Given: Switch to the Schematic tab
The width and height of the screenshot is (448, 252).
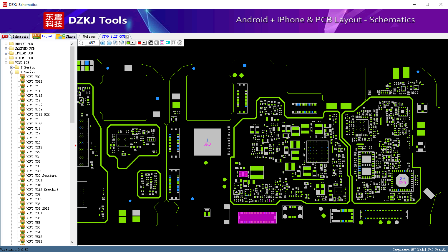Looking at the screenshot, I should 15,36.
